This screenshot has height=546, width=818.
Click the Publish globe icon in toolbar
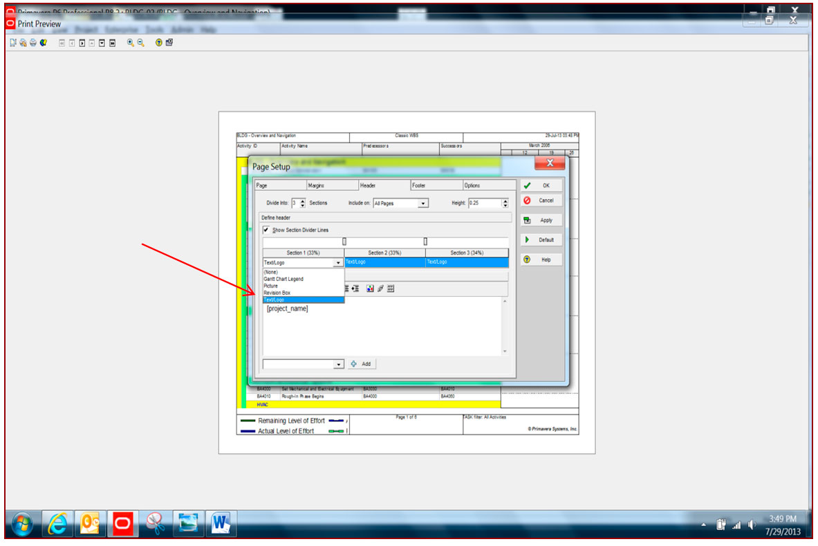pos(44,43)
